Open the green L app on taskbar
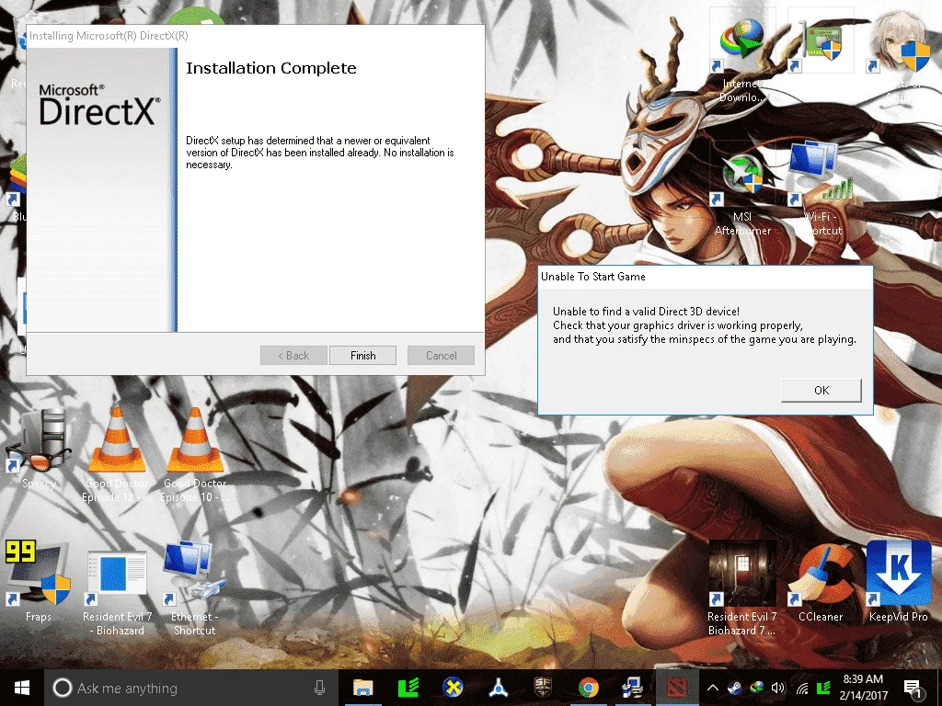 click(408, 688)
